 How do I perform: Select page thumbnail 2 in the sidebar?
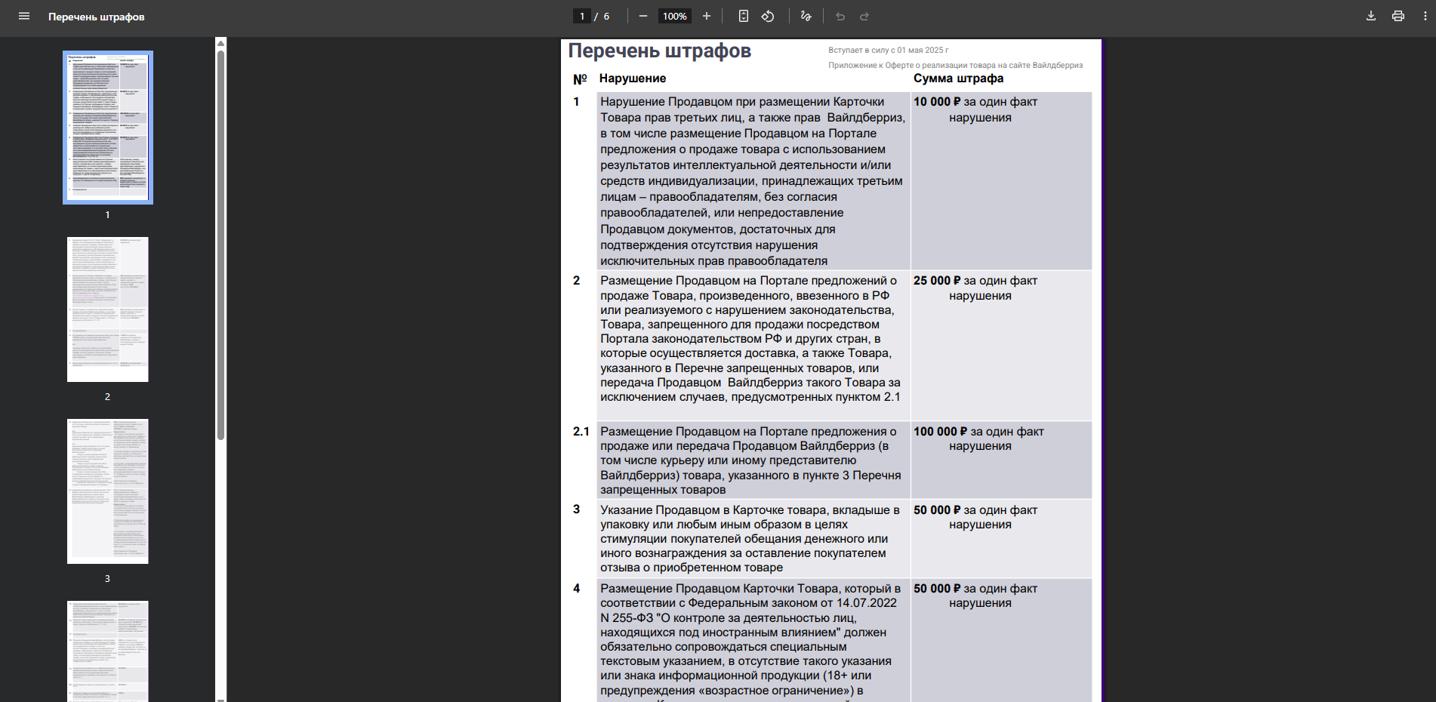pyautogui.click(x=107, y=308)
